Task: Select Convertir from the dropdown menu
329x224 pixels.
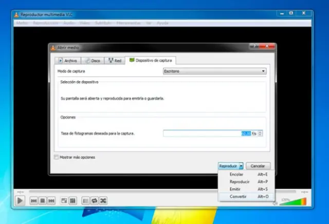Action: [x=238, y=196]
